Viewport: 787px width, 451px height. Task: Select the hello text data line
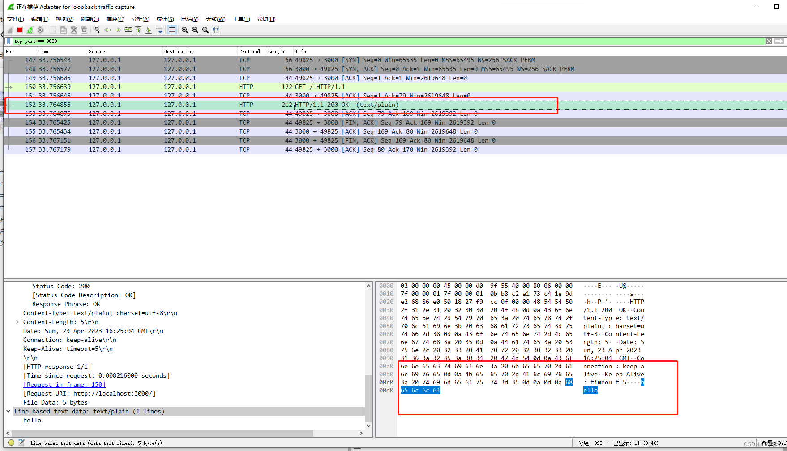[x=32, y=420]
